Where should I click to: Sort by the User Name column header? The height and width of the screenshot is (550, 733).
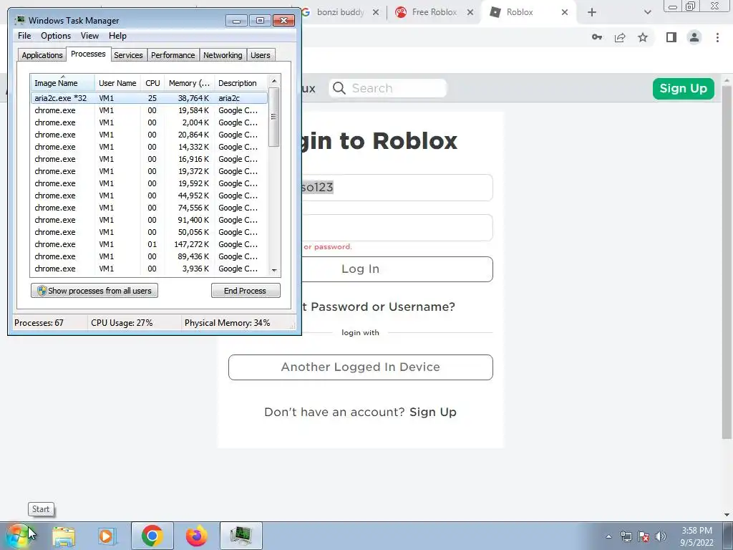tap(117, 83)
